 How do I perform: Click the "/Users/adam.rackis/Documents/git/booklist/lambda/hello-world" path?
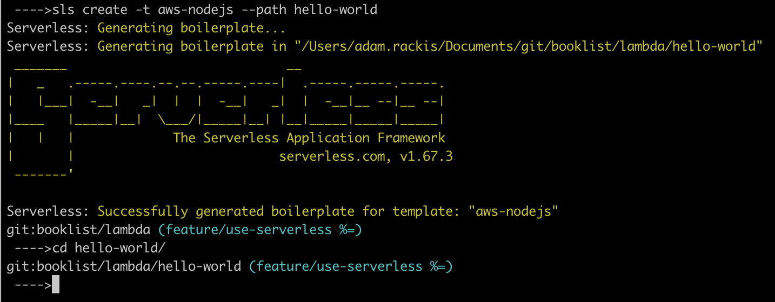pyautogui.click(x=529, y=46)
